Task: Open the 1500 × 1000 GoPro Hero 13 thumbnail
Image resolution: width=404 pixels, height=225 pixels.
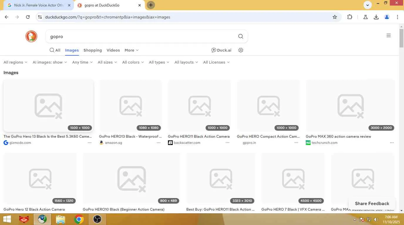Action: (x=48, y=105)
